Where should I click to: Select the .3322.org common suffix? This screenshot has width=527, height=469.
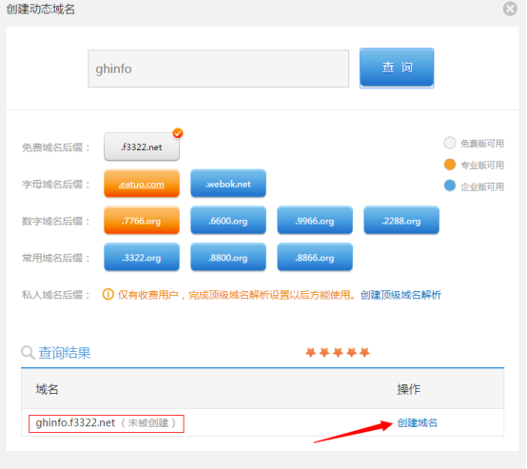pyautogui.click(x=142, y=257)
